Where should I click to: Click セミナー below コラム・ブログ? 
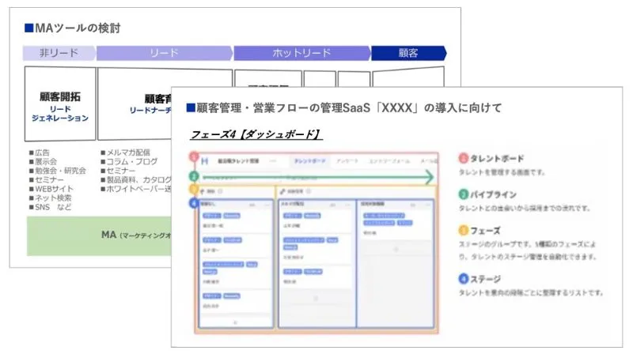tap(118, 171)
